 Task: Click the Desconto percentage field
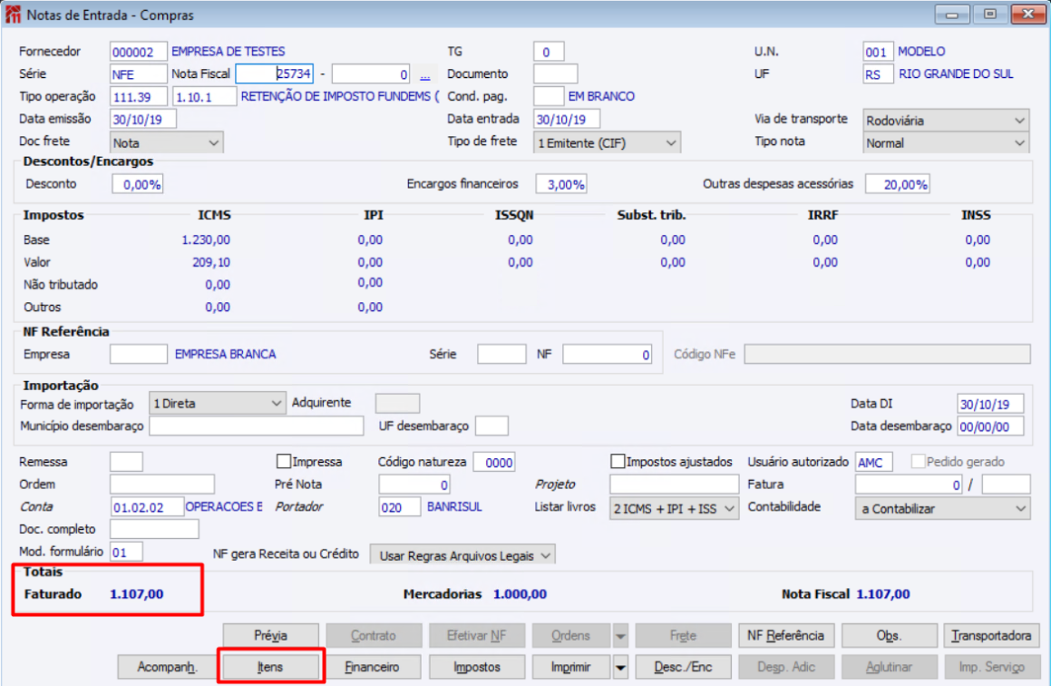(x=138, y=184)
